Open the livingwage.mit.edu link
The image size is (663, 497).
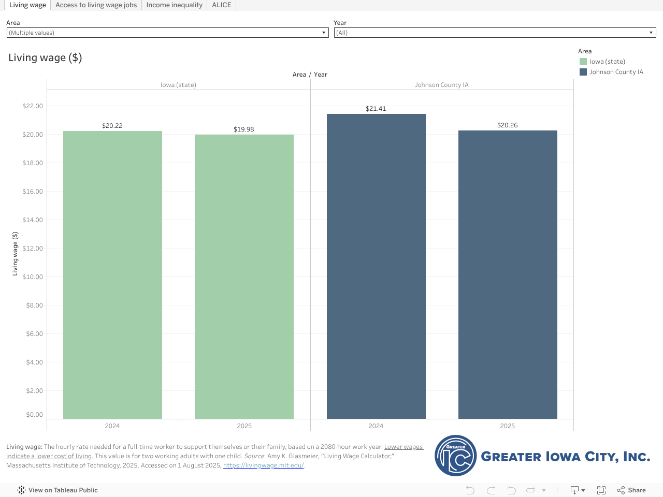pos(263,465)
